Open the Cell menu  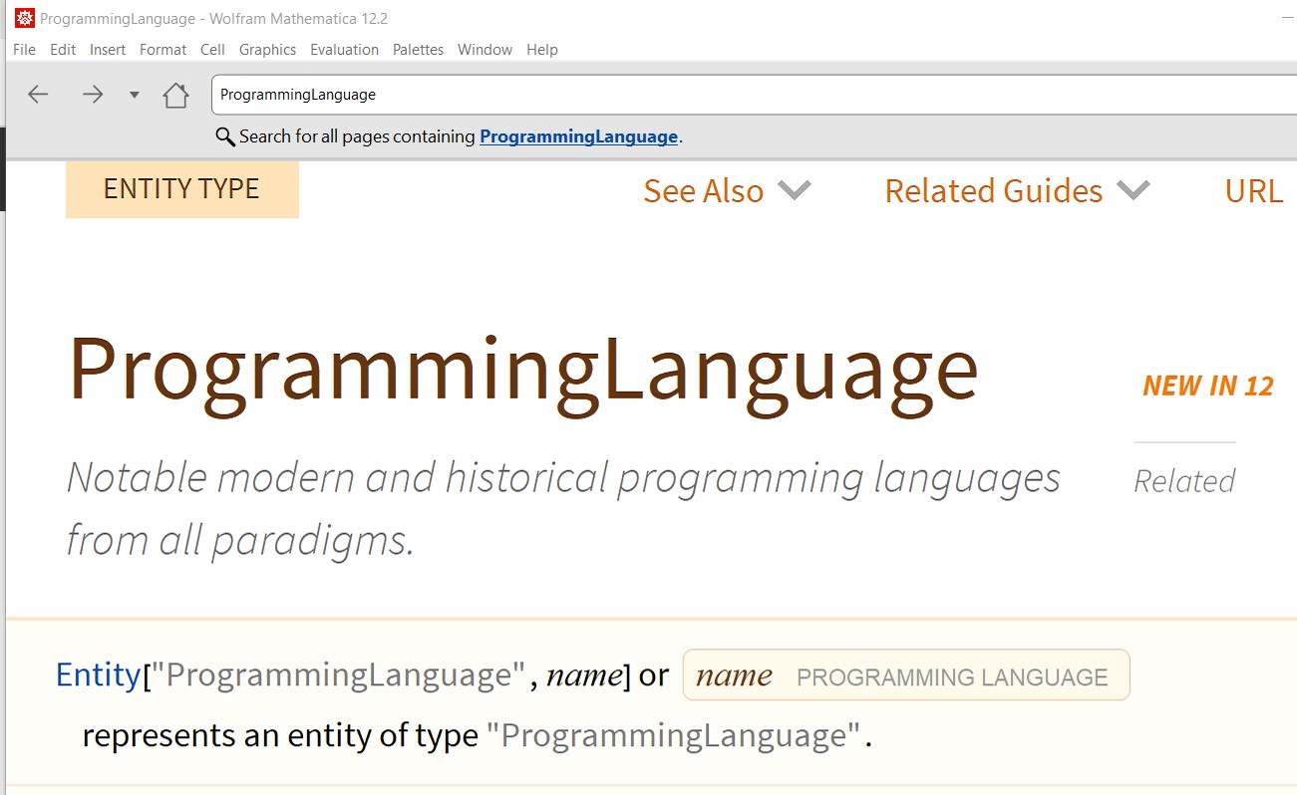pos(212,49)
